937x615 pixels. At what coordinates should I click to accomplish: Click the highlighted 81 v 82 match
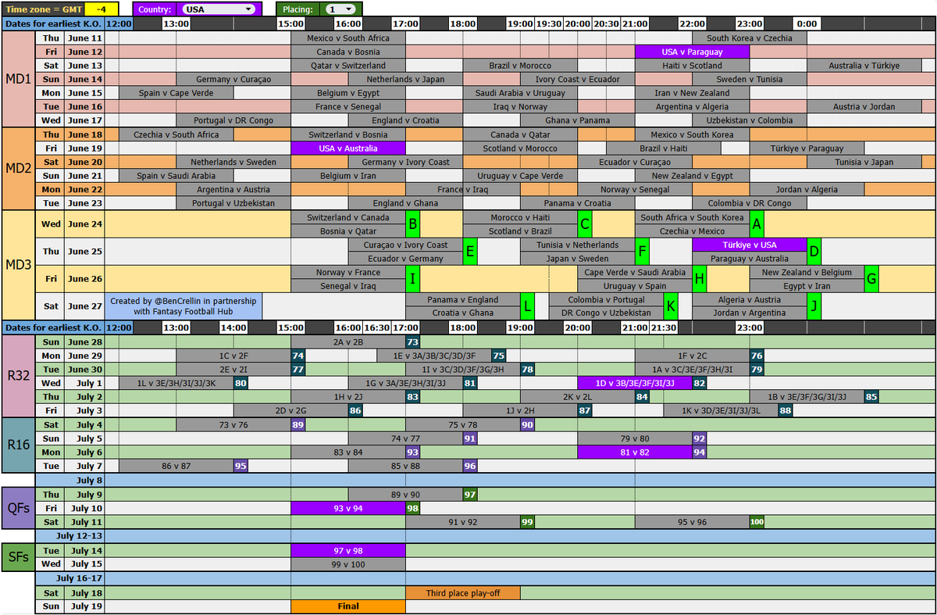[635, 452]
